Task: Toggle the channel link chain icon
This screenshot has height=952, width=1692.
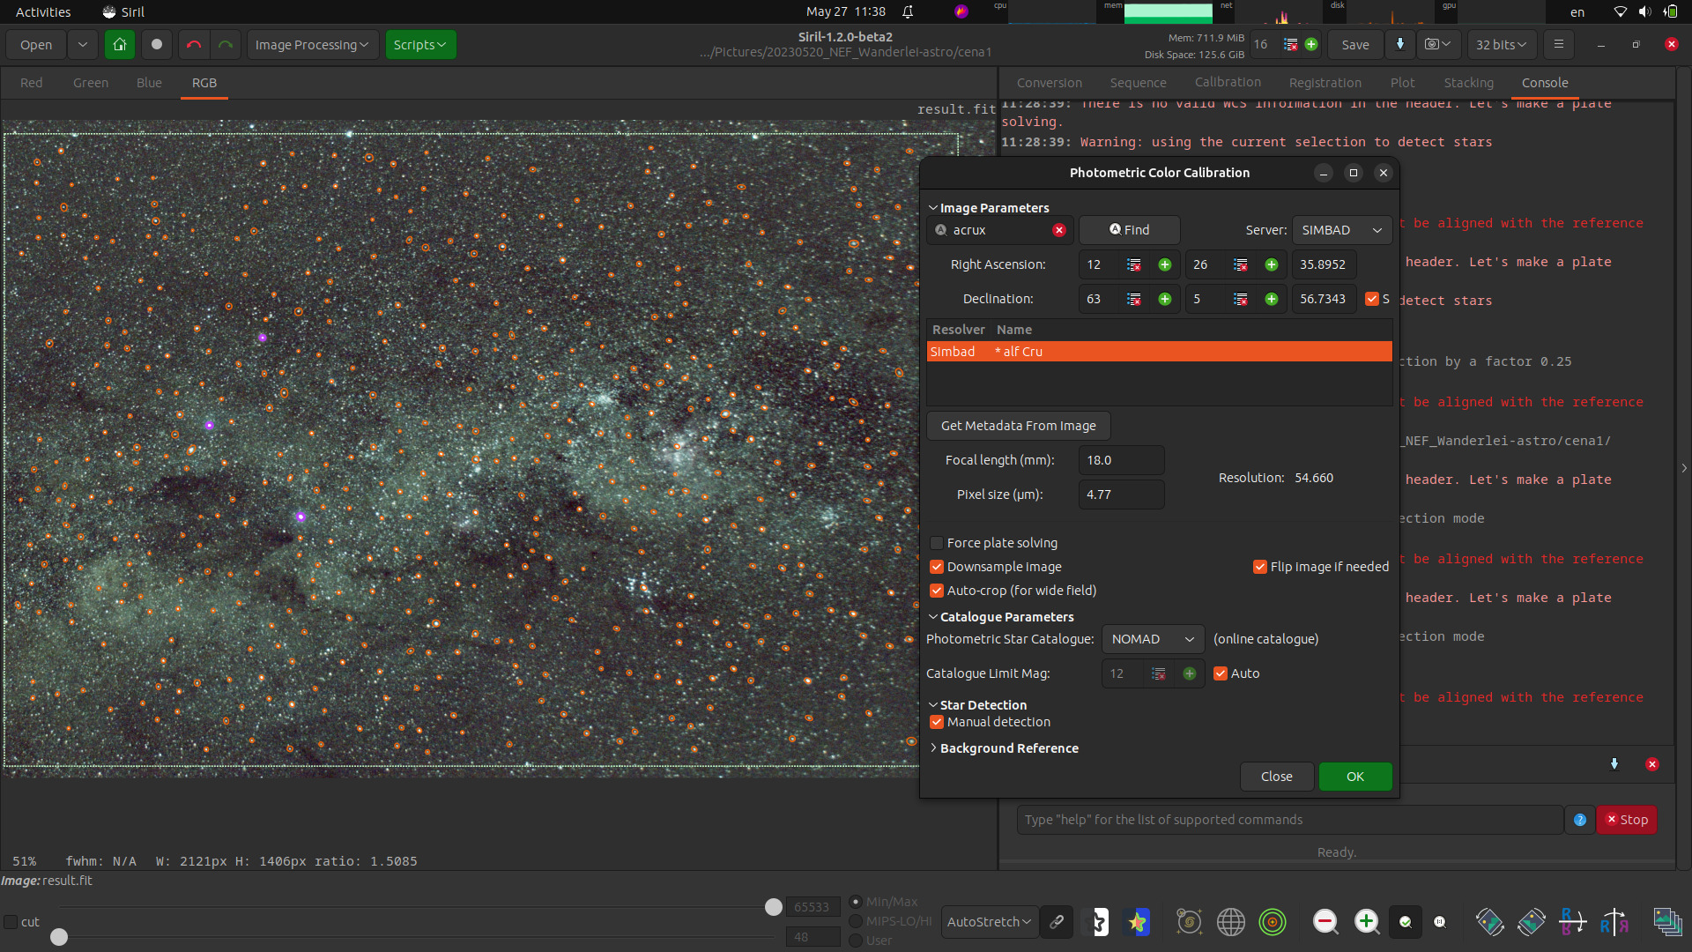Action: point(1057,922)
